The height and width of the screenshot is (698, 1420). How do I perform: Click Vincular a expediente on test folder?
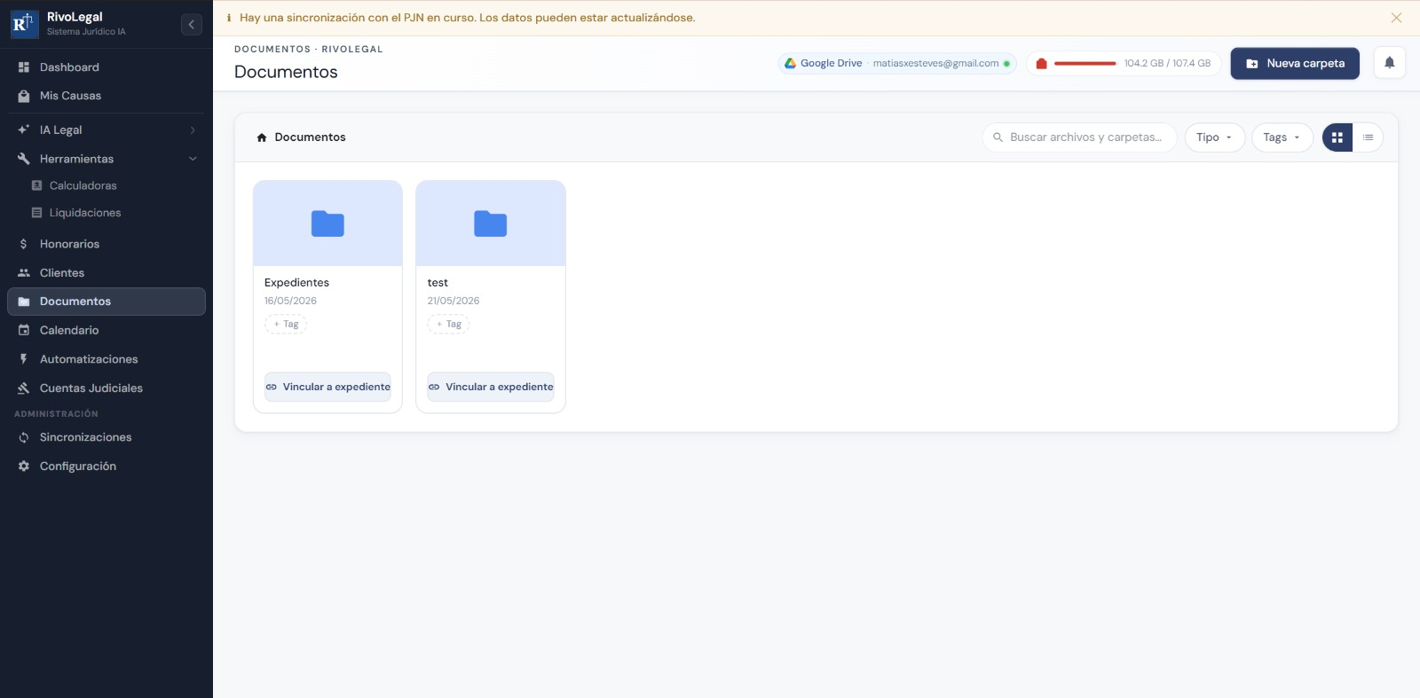(x=491, y=387)
